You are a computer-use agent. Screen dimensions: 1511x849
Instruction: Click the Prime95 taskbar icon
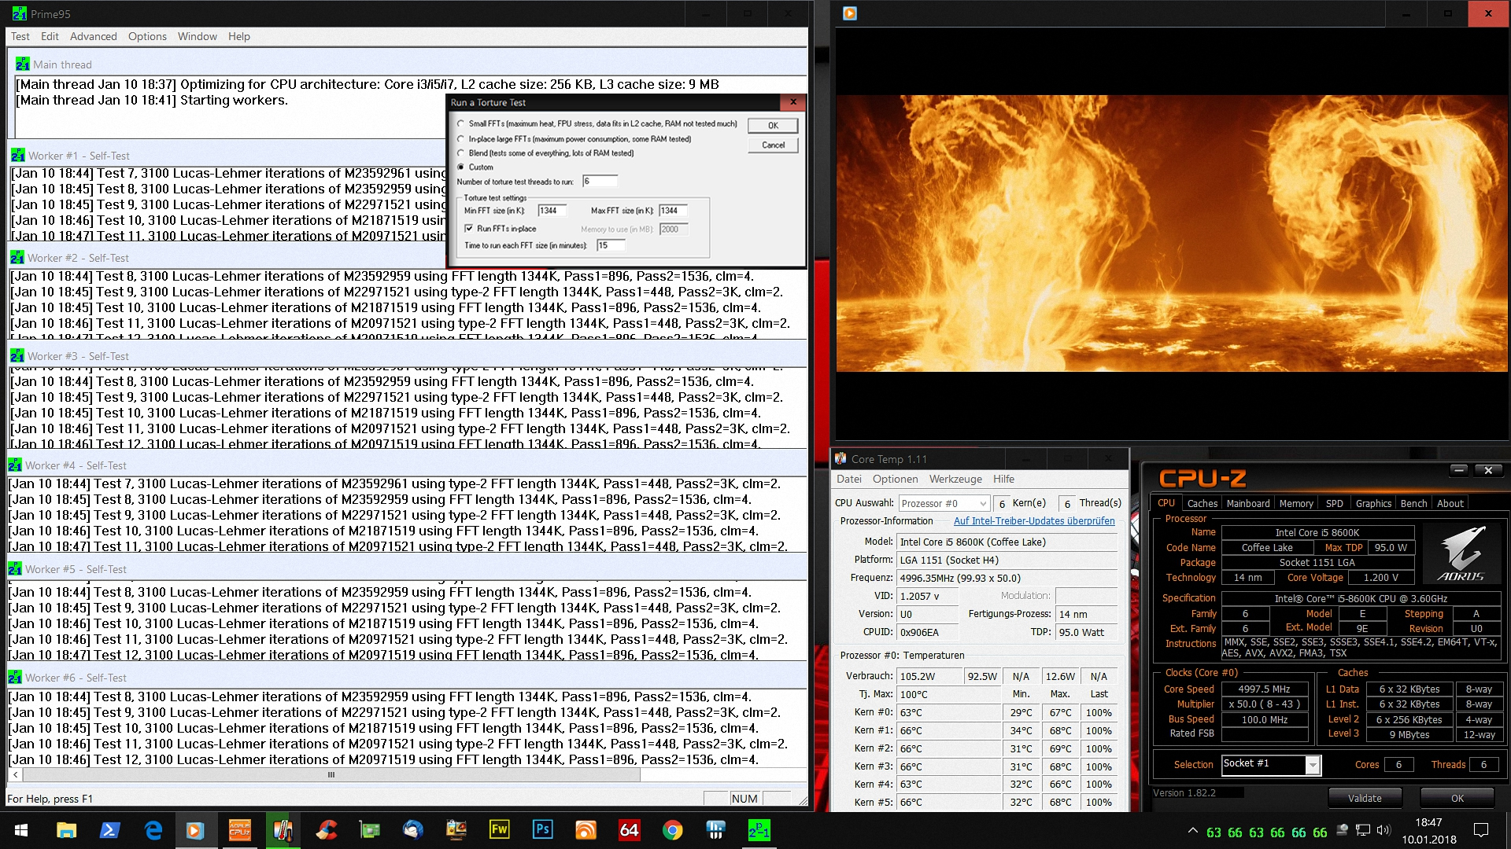tap(759, 830)
